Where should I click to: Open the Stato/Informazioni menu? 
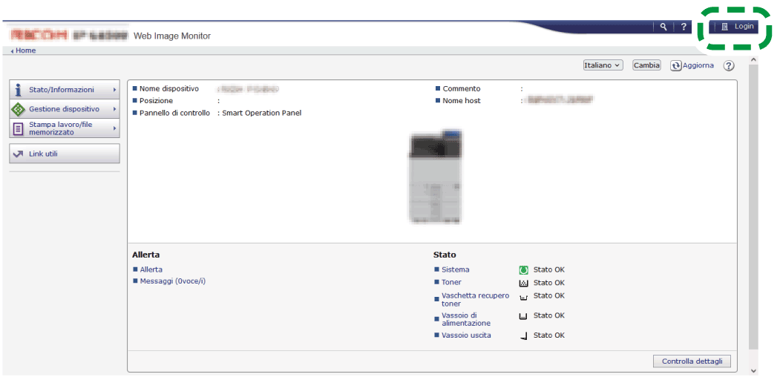click(x=65, y=90)
